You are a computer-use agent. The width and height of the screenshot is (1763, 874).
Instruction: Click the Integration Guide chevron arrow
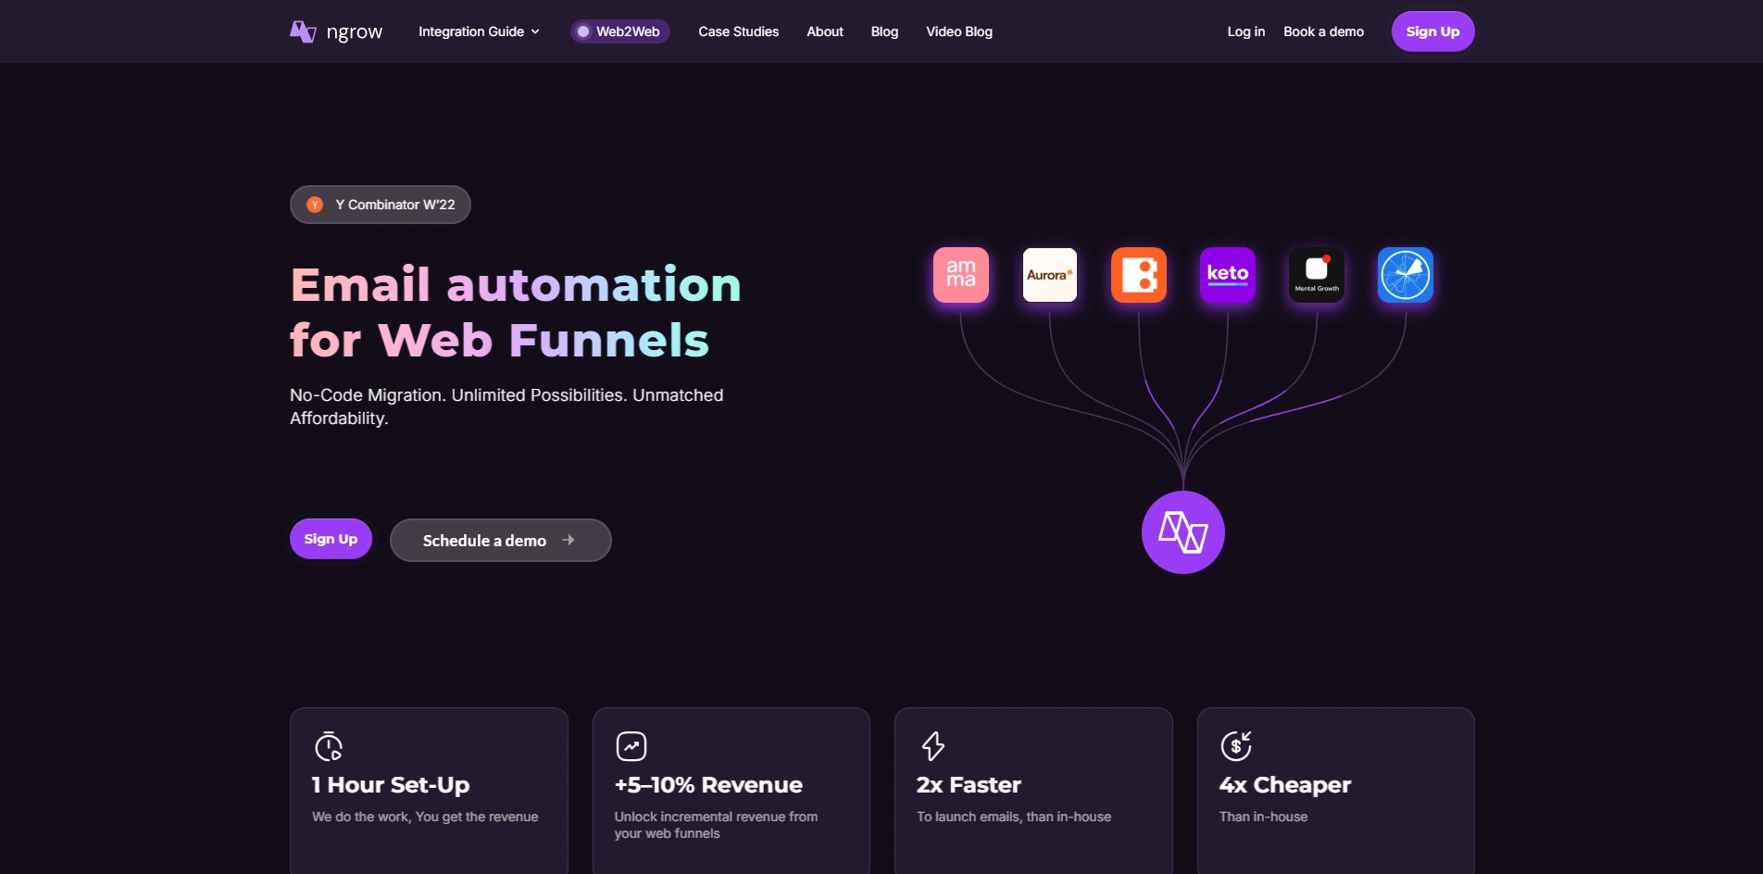click(535, 31)
